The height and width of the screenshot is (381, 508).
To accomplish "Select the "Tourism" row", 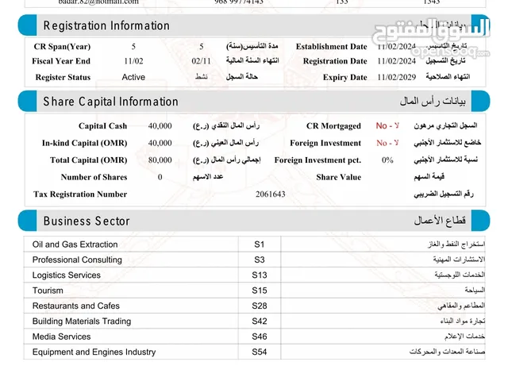I will coord(254,291).
